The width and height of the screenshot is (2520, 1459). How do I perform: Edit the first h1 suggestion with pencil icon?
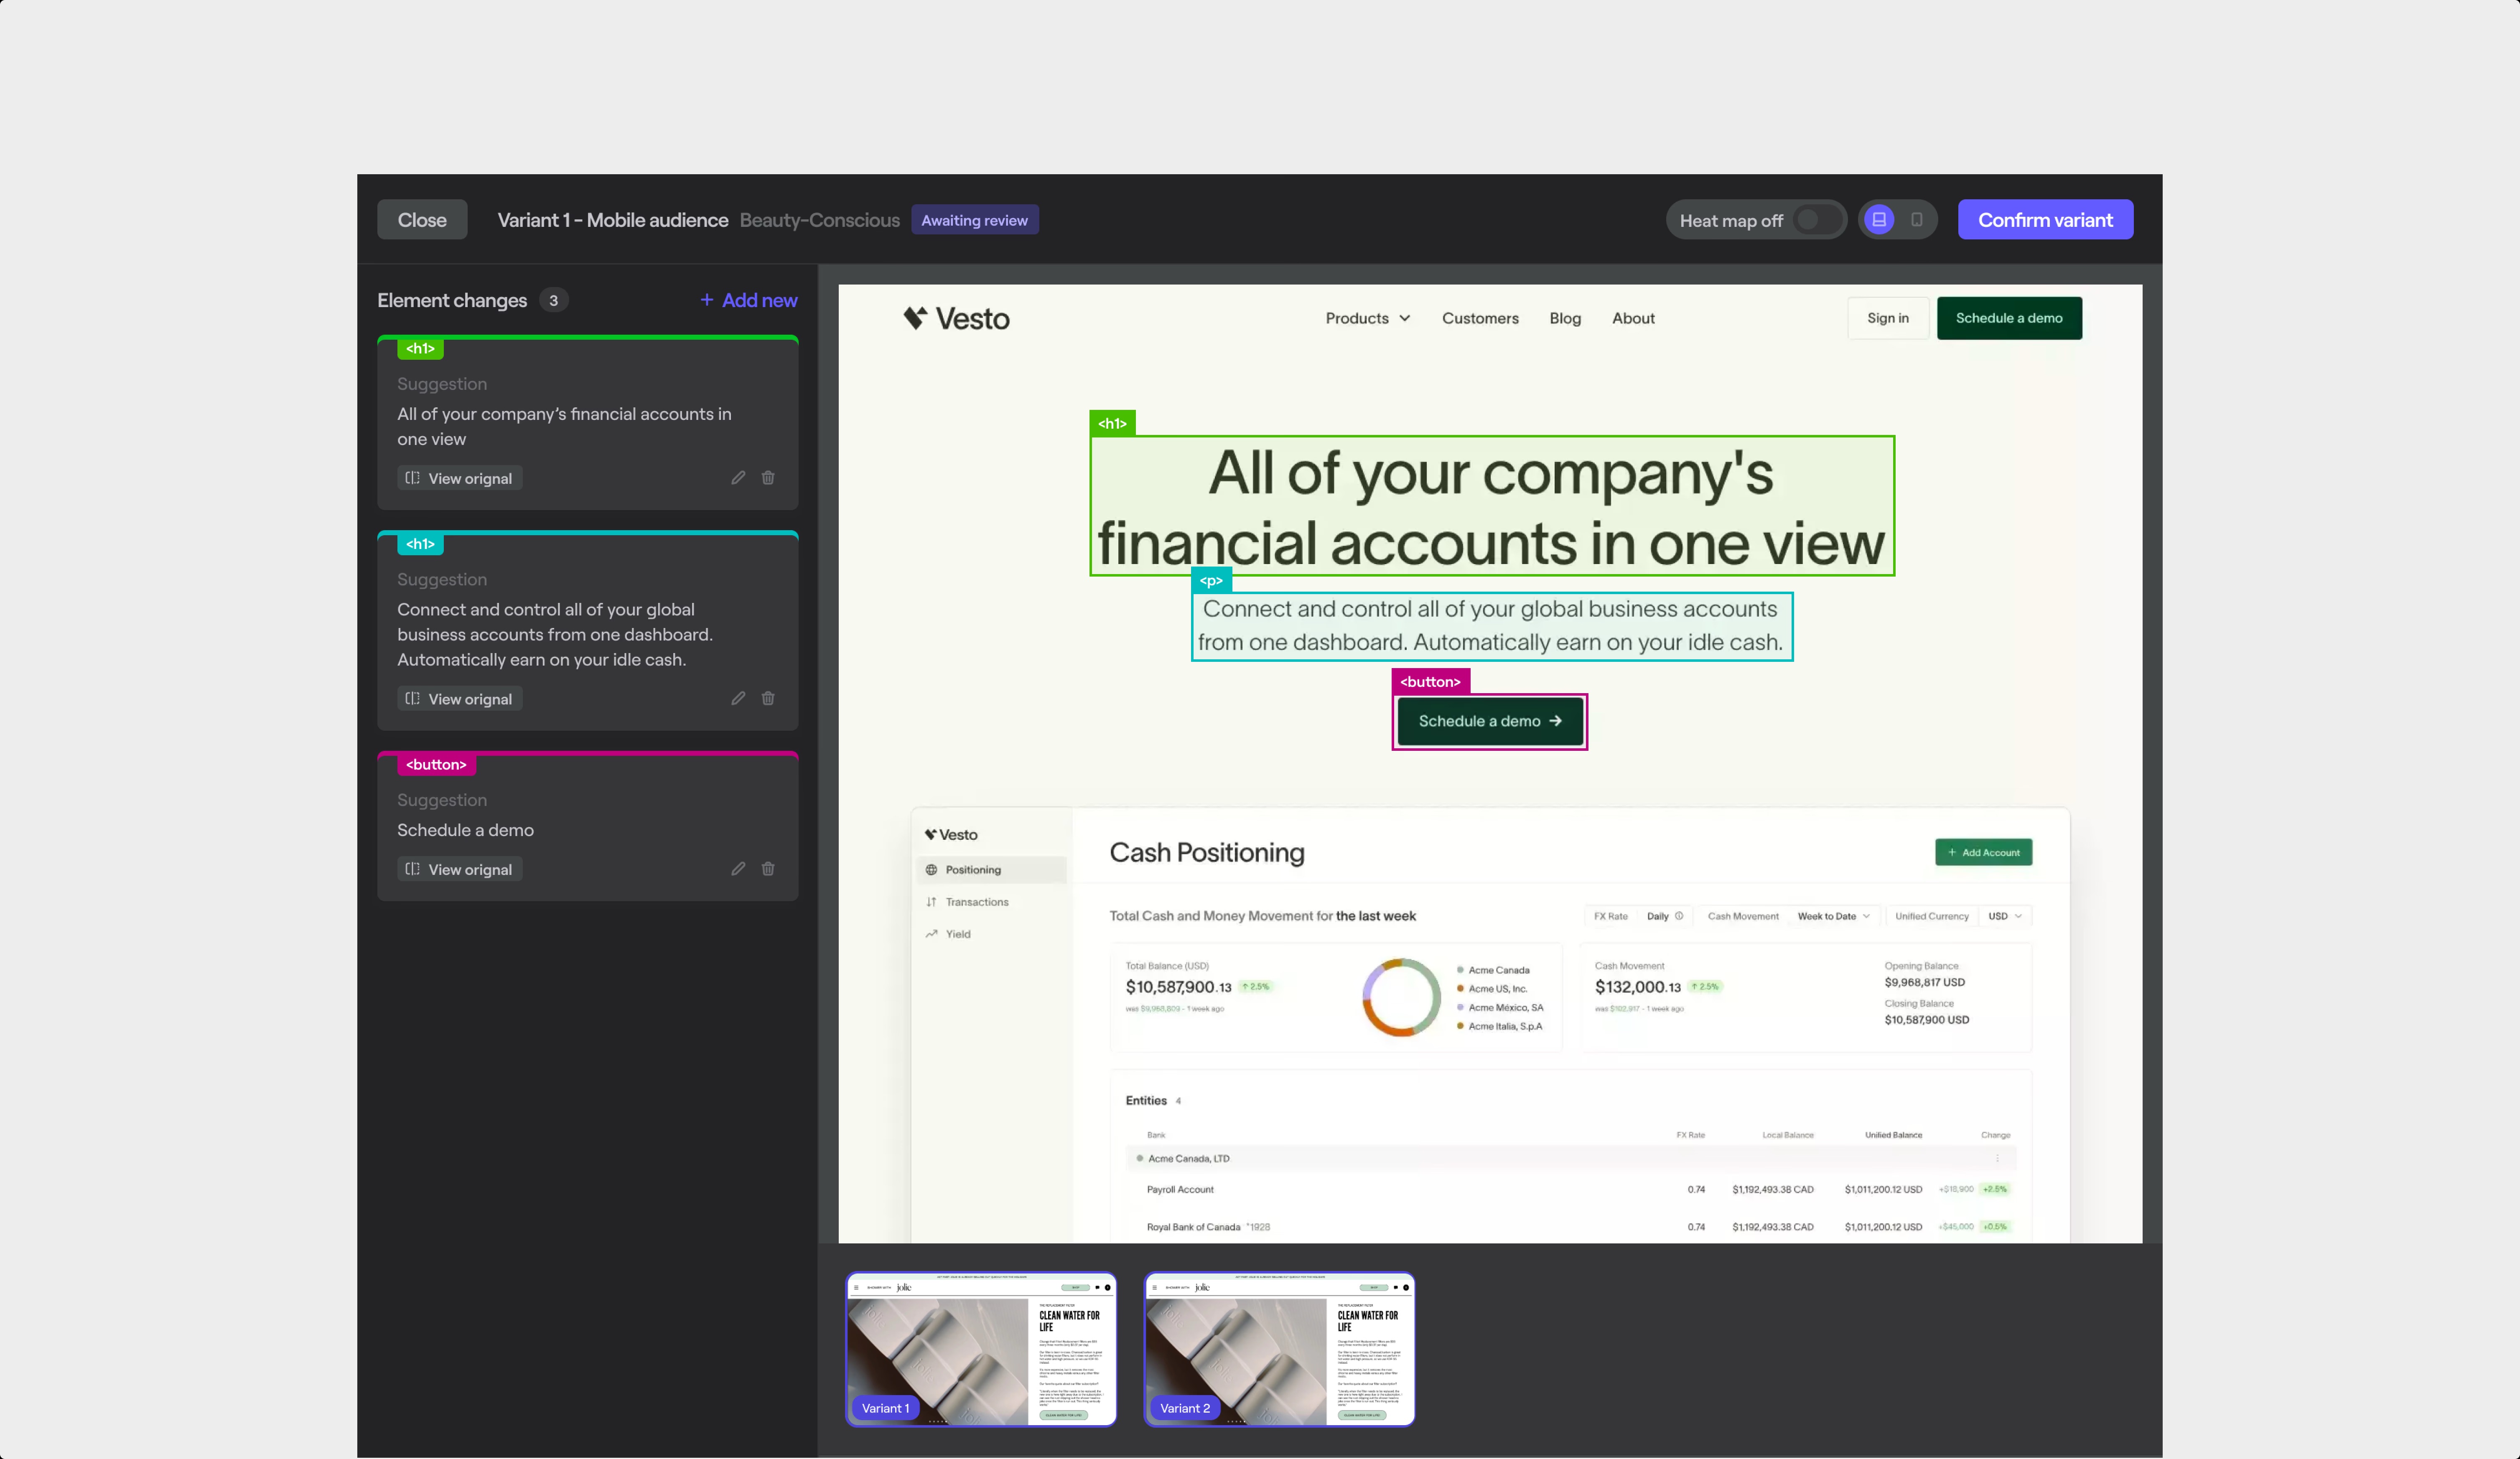pyautogui.click(x=738, y=478)
